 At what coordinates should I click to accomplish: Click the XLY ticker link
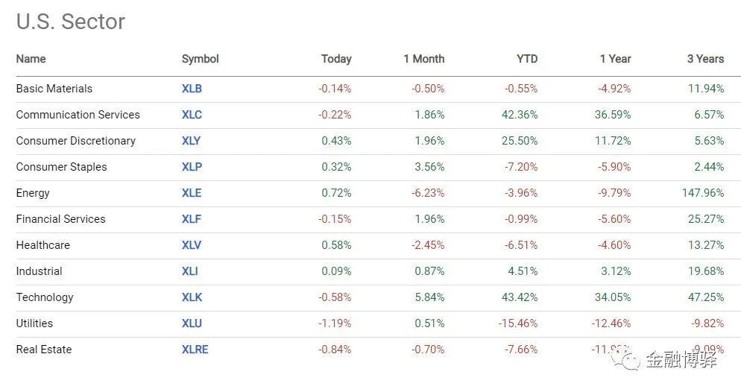click(192, 141)
